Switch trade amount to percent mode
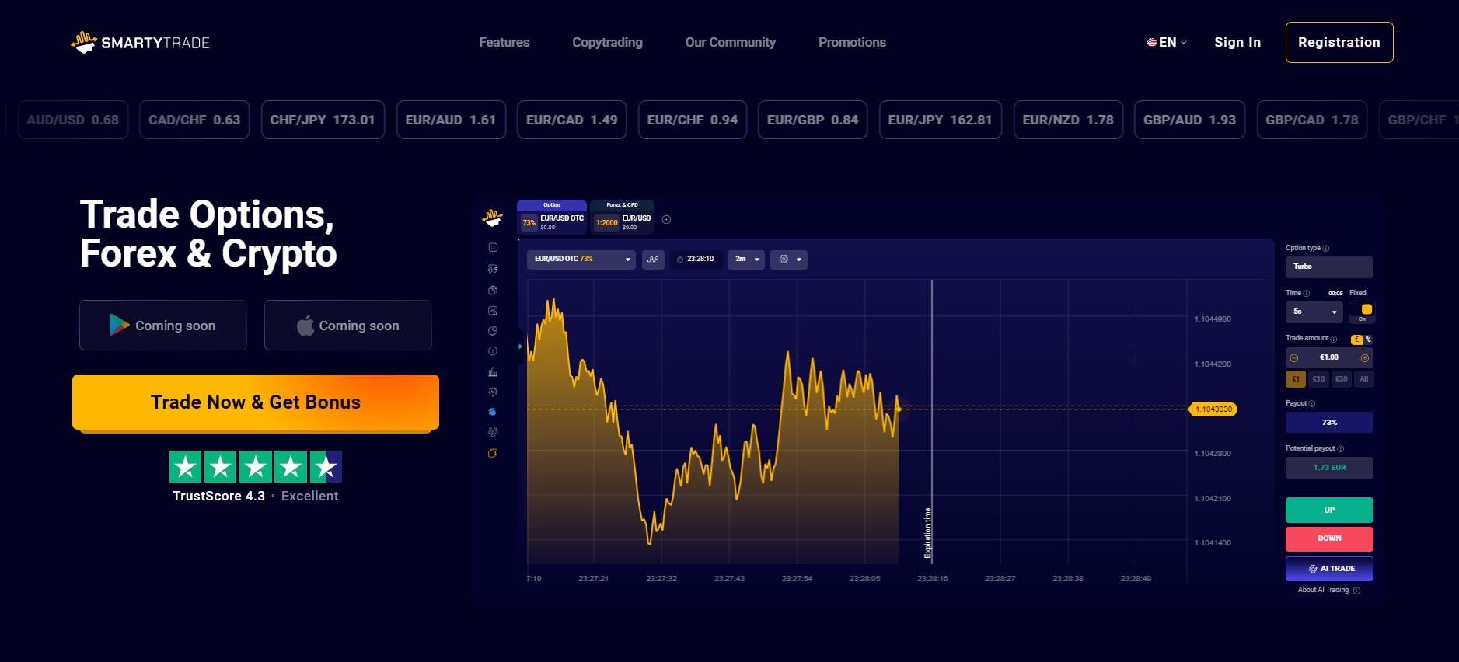This screenshot has height=662, width=1459. pos(1368,340)
